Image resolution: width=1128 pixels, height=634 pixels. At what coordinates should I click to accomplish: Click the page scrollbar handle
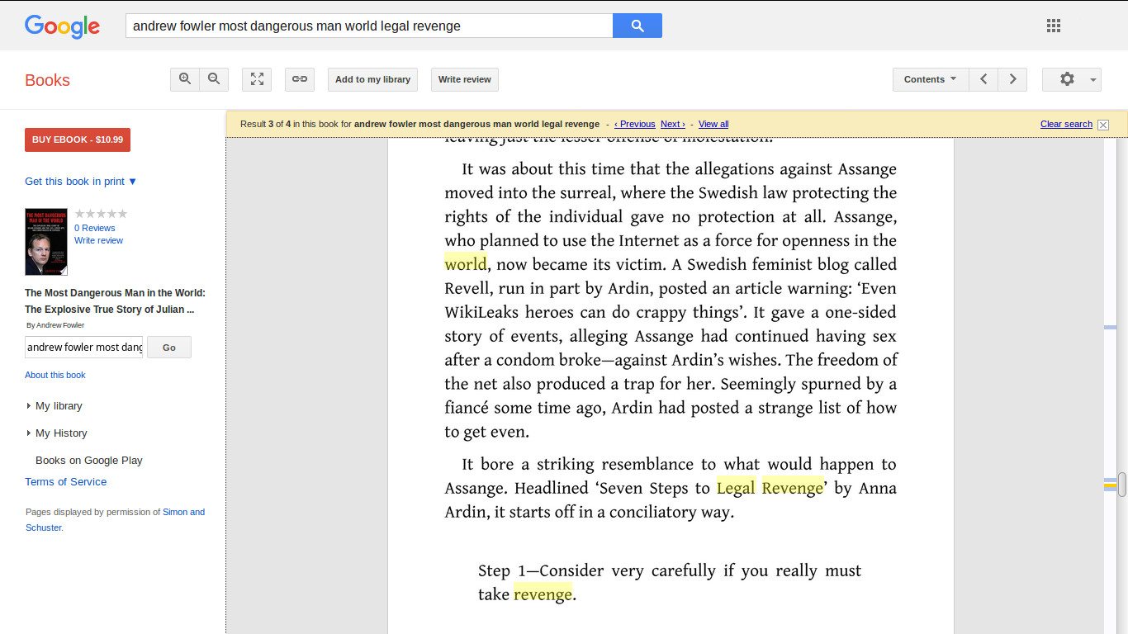(x=1122, y=485)
